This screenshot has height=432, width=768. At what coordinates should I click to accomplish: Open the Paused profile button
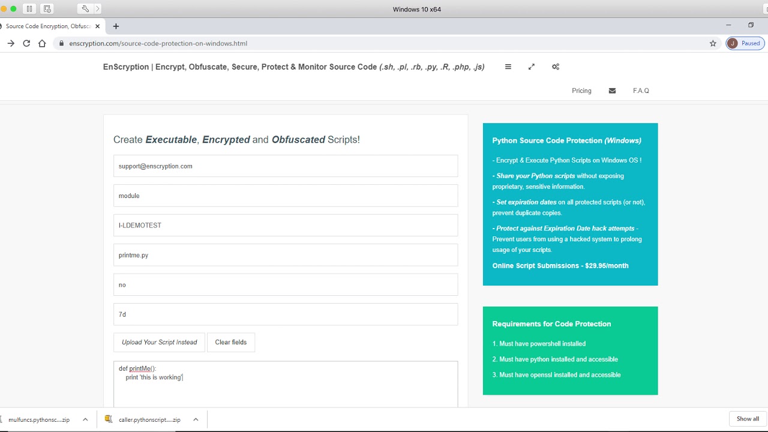click(745, 43)
